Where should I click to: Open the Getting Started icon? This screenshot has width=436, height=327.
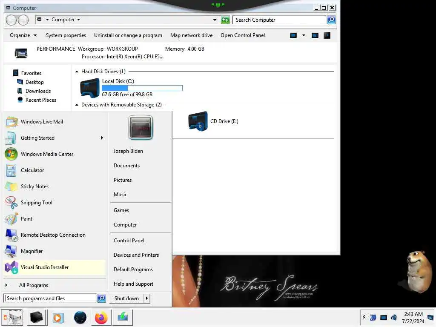(11, 138)
